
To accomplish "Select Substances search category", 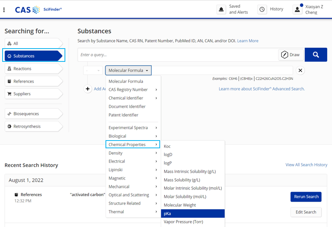I will (34, 56).
